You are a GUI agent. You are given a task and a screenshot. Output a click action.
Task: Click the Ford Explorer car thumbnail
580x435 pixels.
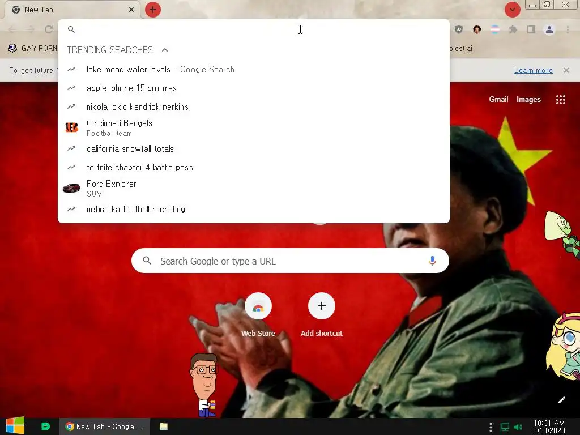tap(71, 188)
